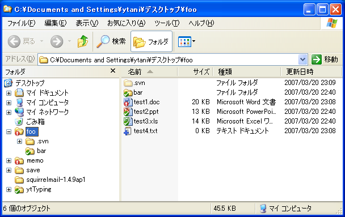Click the .svn folder icon in the tree
Screen dimensions: 345x217
pos(30,142)
